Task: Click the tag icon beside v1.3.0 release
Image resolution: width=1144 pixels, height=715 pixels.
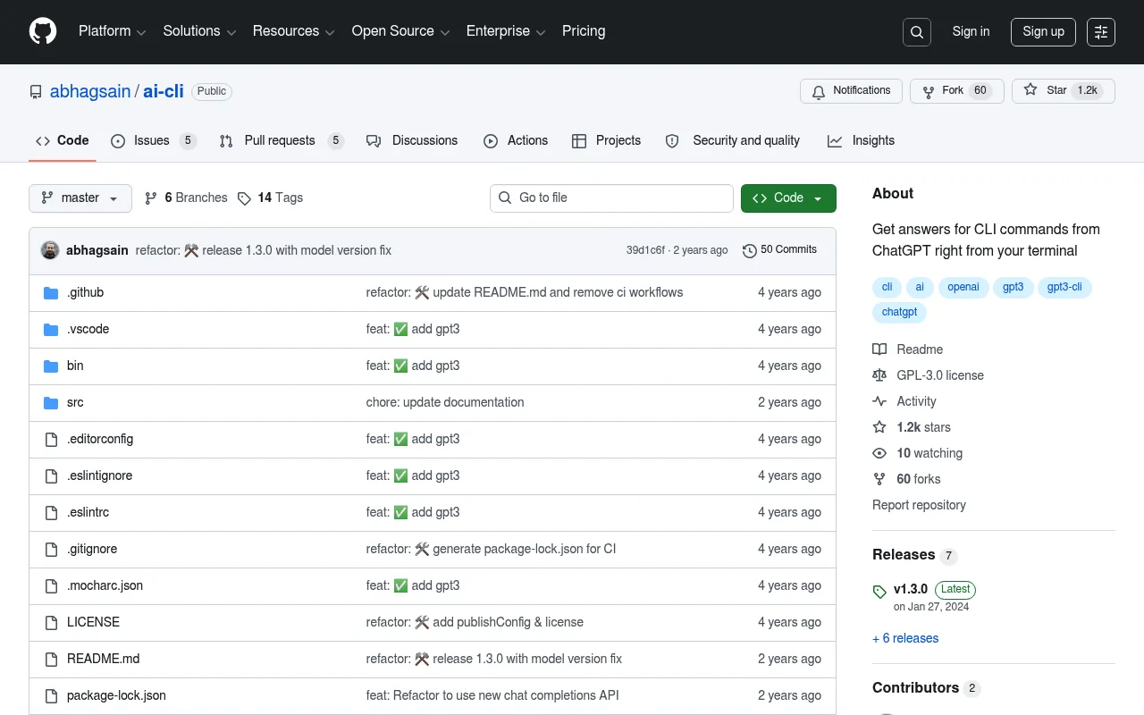Action: coord(879,591)
